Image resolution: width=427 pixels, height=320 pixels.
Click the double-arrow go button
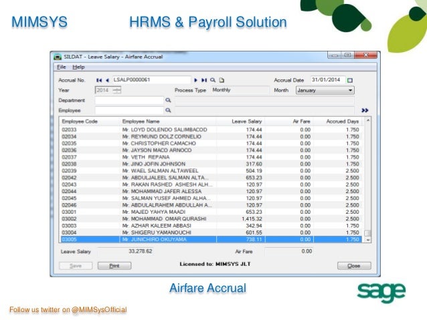[365, 110]
